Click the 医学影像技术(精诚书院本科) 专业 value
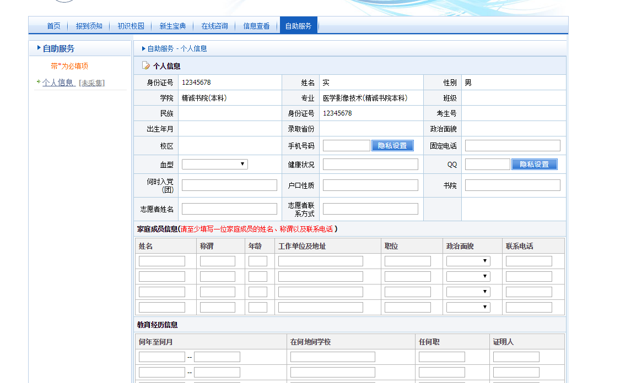This screenshot has width=631, height=383. tap(365, 98)
